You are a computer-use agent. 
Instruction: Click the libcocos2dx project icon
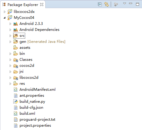pyautogui.click(x=10, y=12)
